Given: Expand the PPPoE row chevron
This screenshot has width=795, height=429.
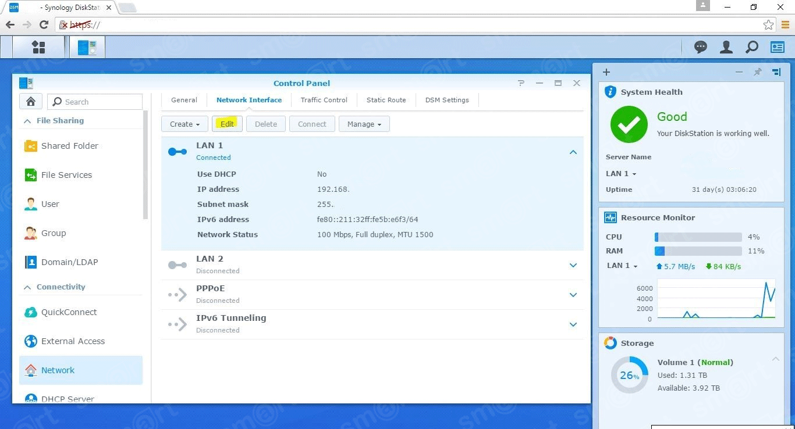Looking at the screenshot, I should click(573, 295).
